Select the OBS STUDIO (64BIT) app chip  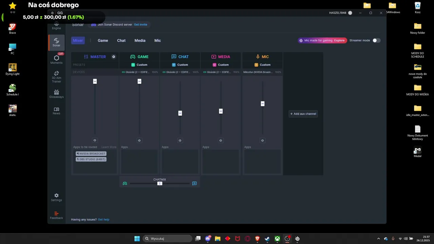coord(91,159)
